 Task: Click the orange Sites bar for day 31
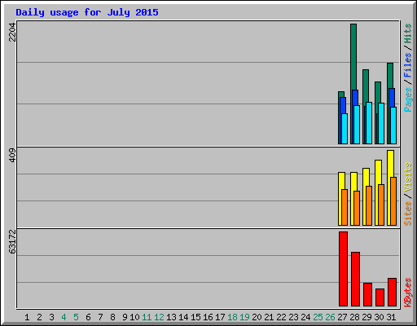[x=393, y=201]
